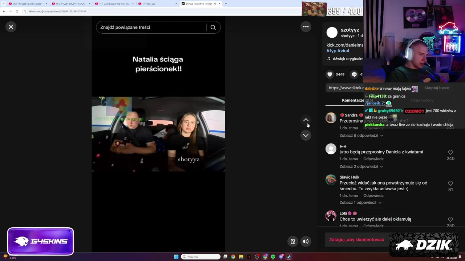Click Odpowiedz under 'jutro będą przeprosiny' comment

tap(373, 159)
